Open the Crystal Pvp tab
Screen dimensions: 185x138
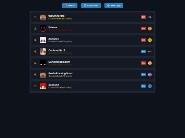point(91,5)
